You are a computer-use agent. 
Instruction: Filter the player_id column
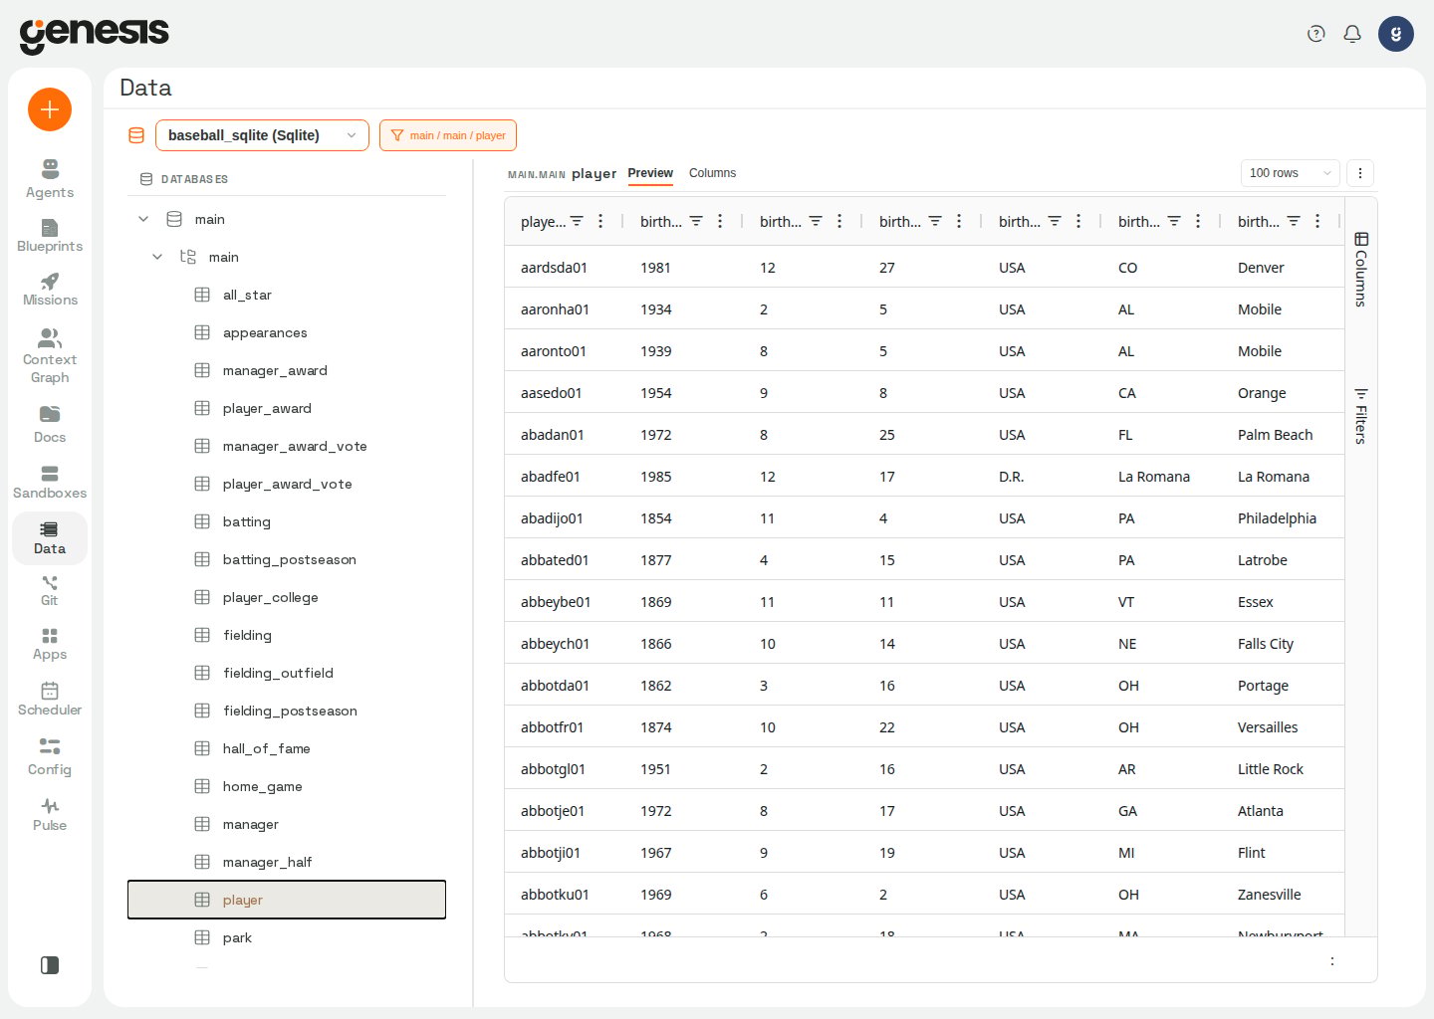click(x=577, y=221)
